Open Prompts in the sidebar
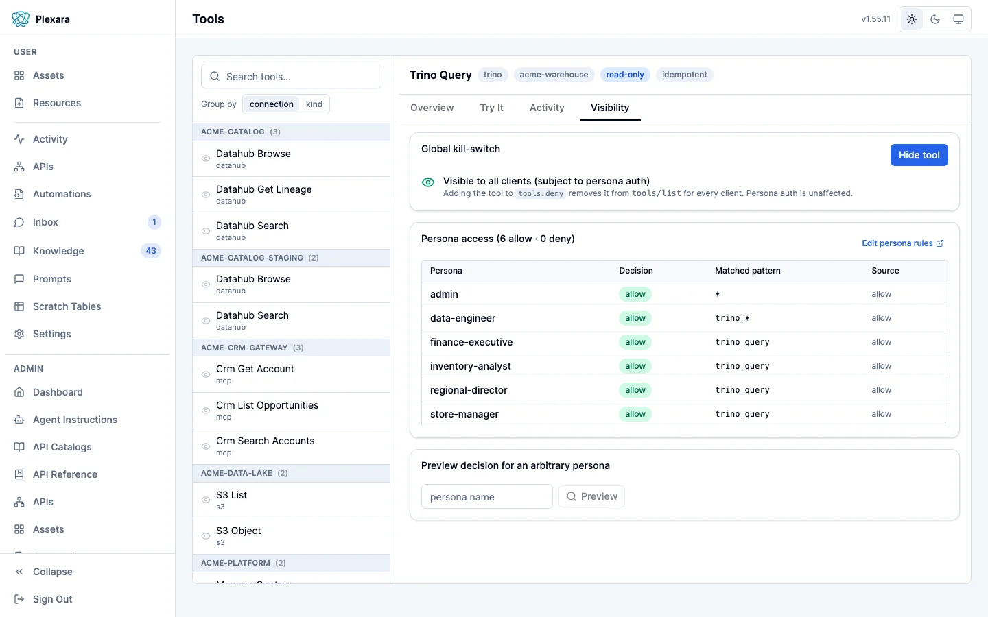Screen dimensions: 988x617 (x=87, y=279)
